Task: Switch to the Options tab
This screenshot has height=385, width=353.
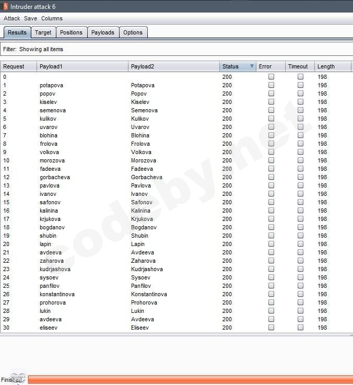Action: point(133,32)
